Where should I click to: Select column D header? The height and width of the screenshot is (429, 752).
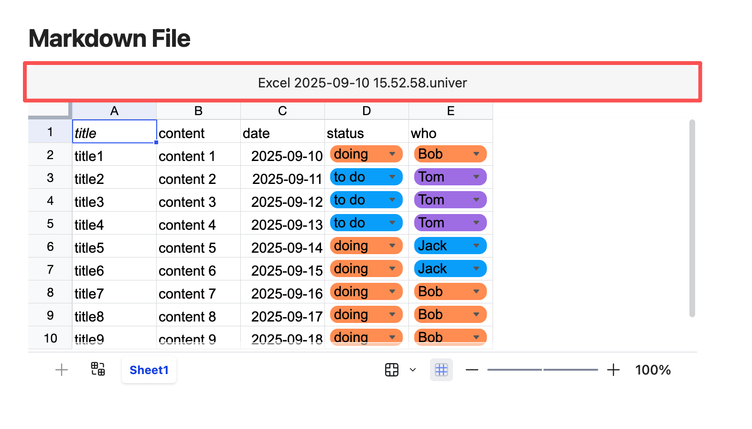[366, 111]
